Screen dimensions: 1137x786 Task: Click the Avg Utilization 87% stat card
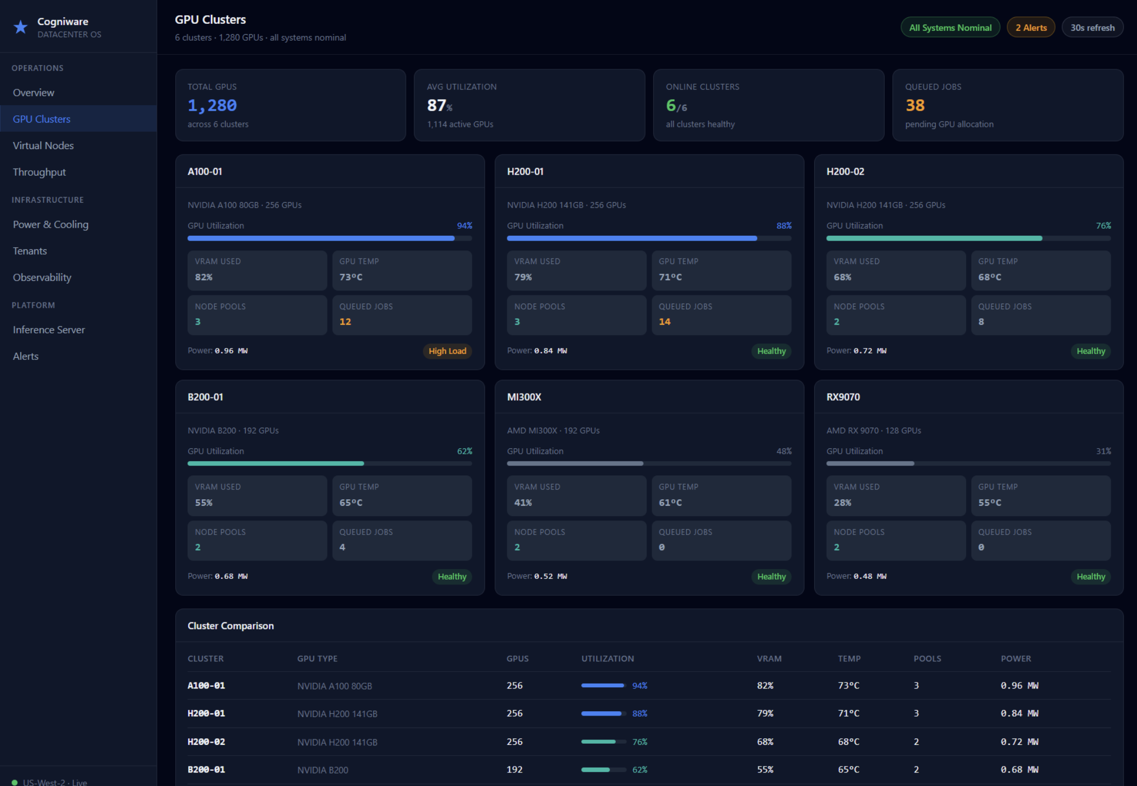pyautogui.click(x=529, y=105)
